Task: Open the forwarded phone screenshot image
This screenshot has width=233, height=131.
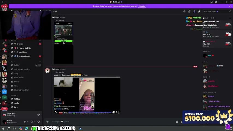Action: (64, 43)
